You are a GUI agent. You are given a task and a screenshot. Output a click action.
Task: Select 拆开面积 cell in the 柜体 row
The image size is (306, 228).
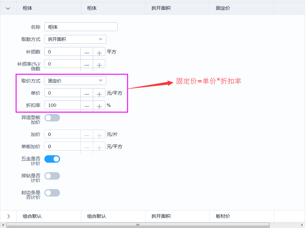pos(177,8)
